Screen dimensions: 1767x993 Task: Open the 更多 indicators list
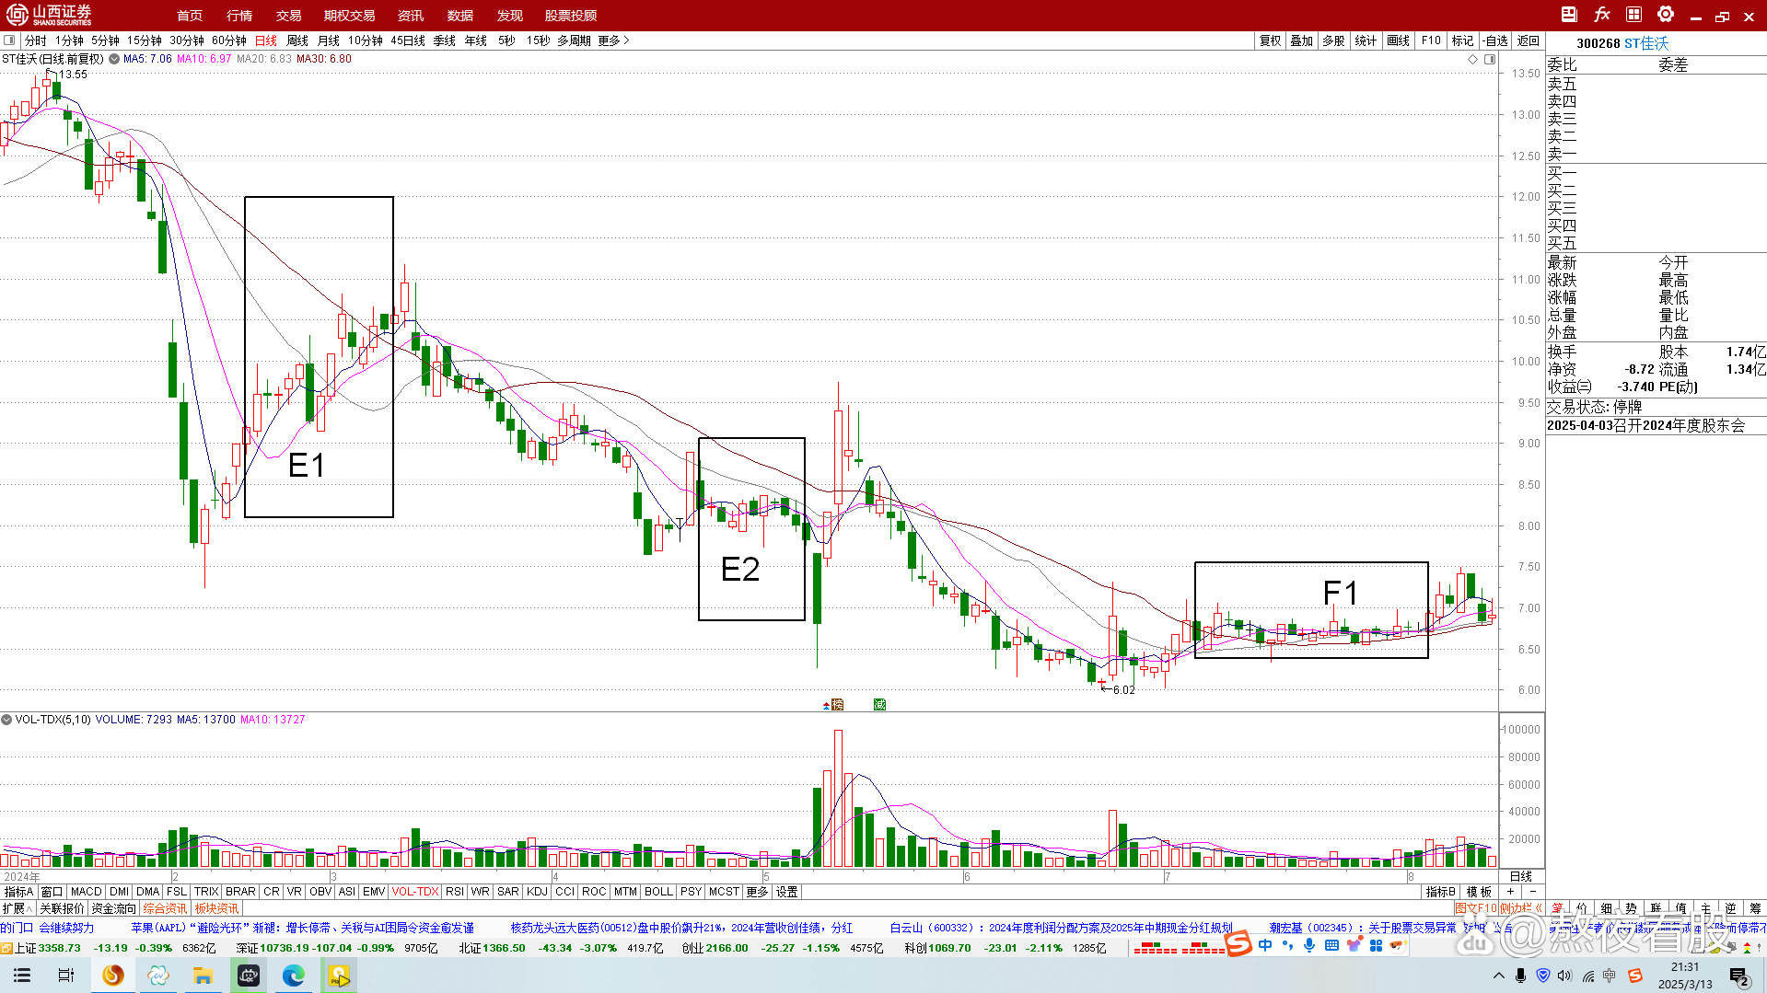[x=757, y=892]
